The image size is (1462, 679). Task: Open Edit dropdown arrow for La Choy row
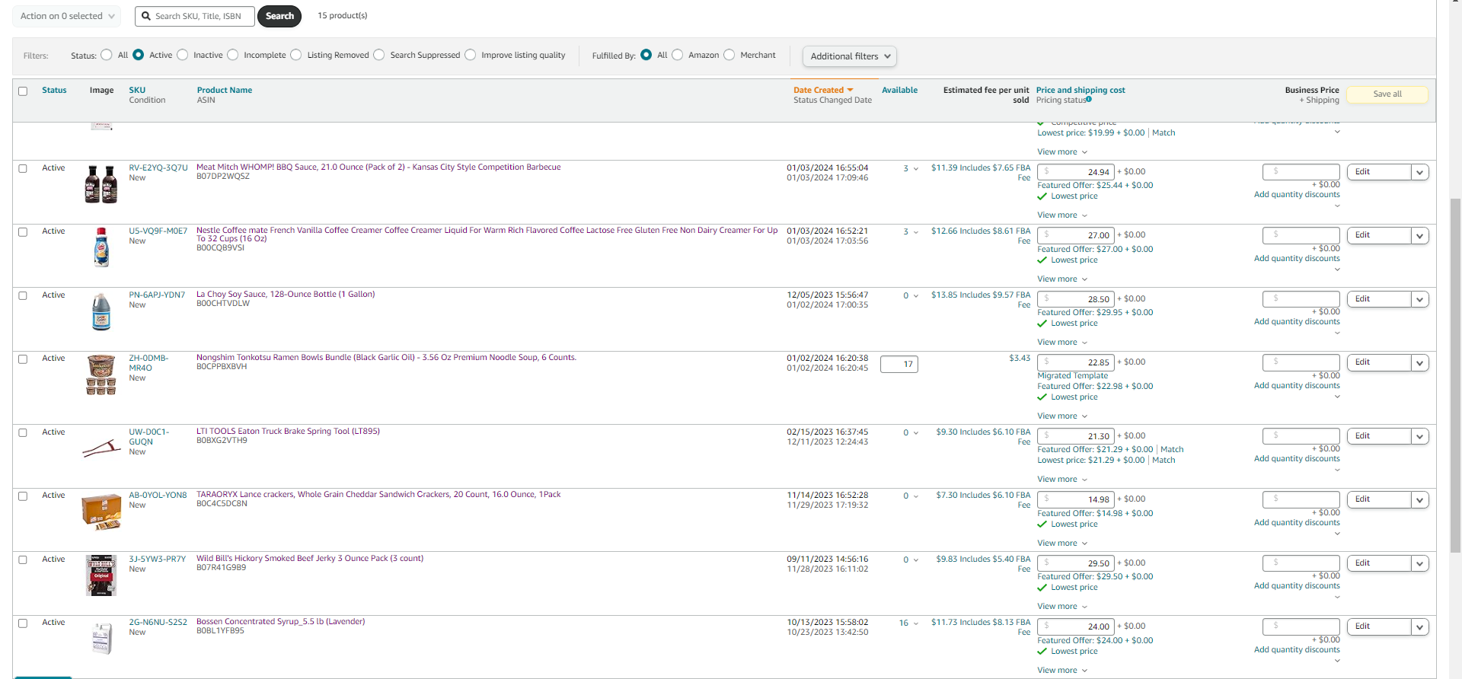point(1419,300)
